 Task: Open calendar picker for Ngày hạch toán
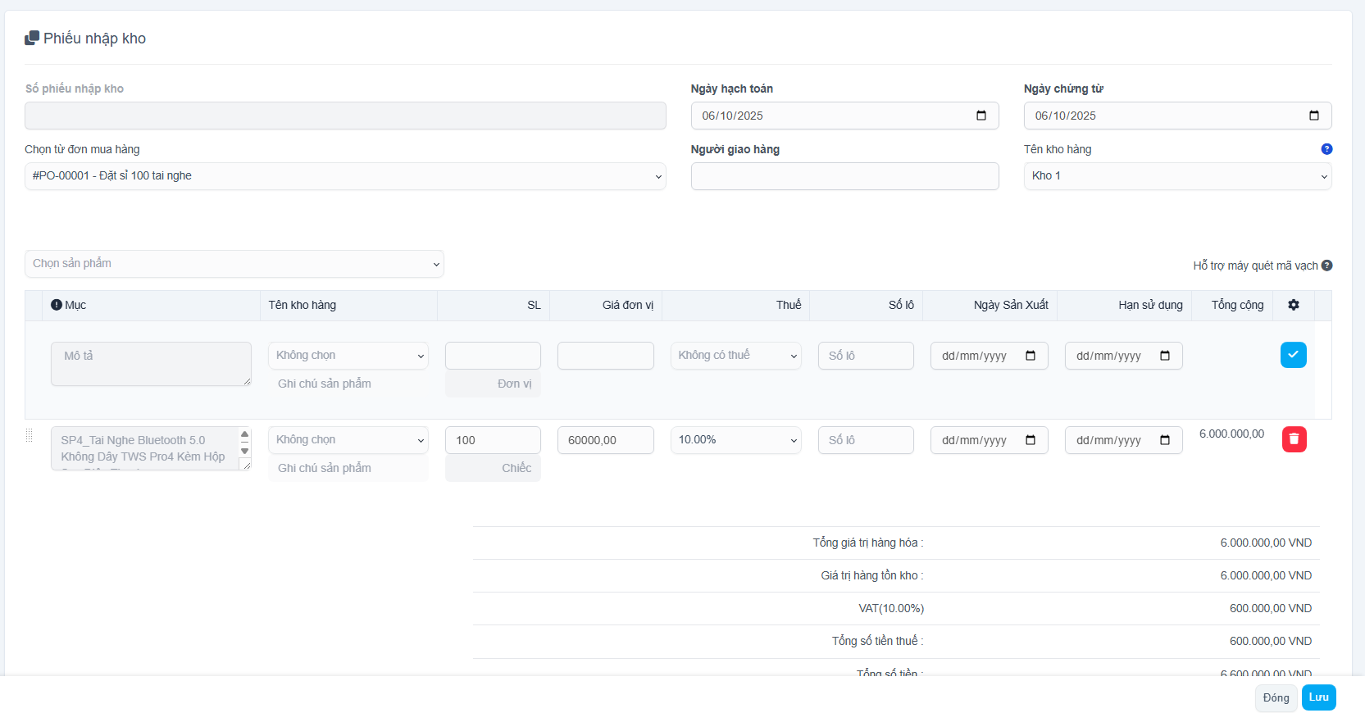click(981, 116)
